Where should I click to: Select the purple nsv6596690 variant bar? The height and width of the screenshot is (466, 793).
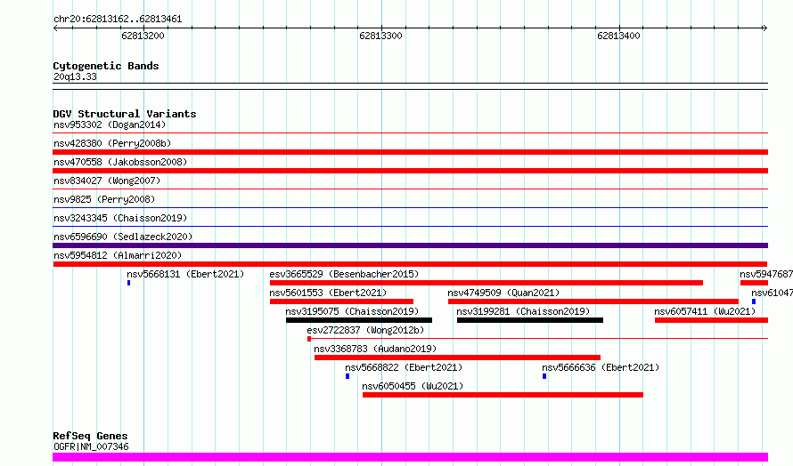410,245
